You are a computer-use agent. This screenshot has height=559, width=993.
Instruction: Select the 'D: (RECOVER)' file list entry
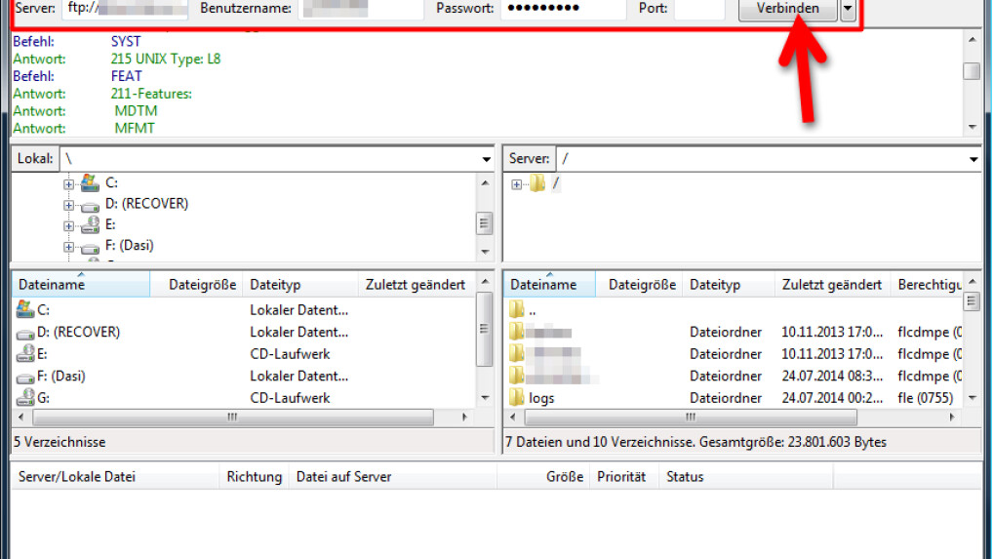79,332
